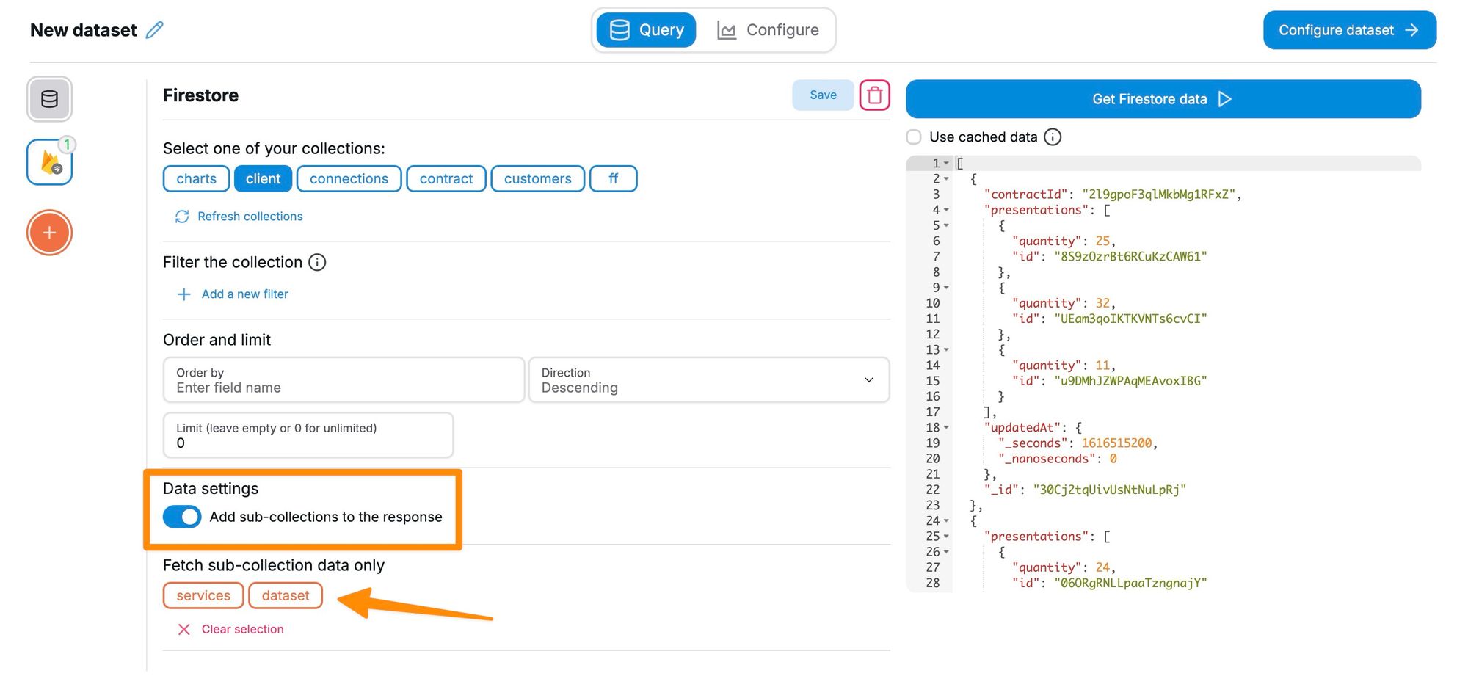Switch to the Configure tab
Screen dimensions: 1468x676
pyautogui.click(x=768, y=30)
